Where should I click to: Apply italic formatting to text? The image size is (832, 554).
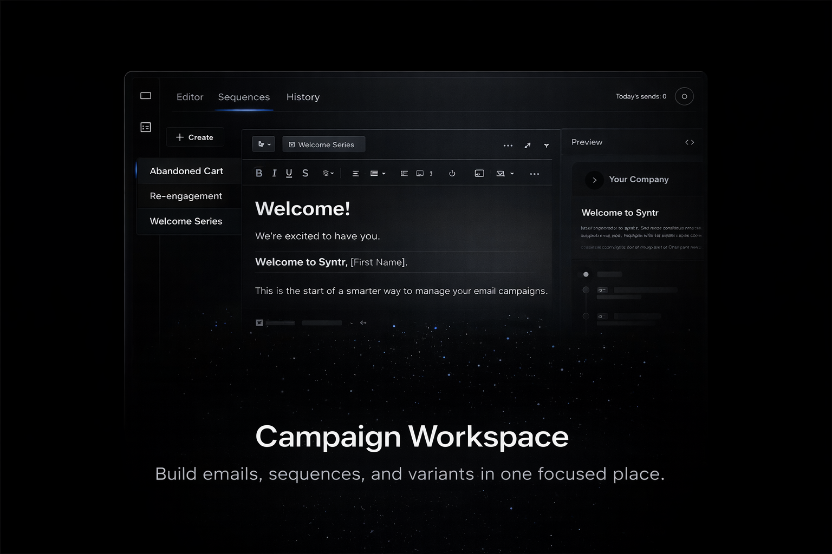tap(274, 173)
